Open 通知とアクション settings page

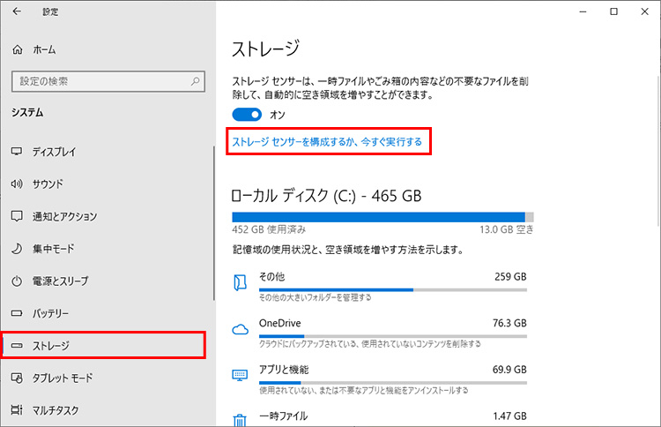point(64,216)
